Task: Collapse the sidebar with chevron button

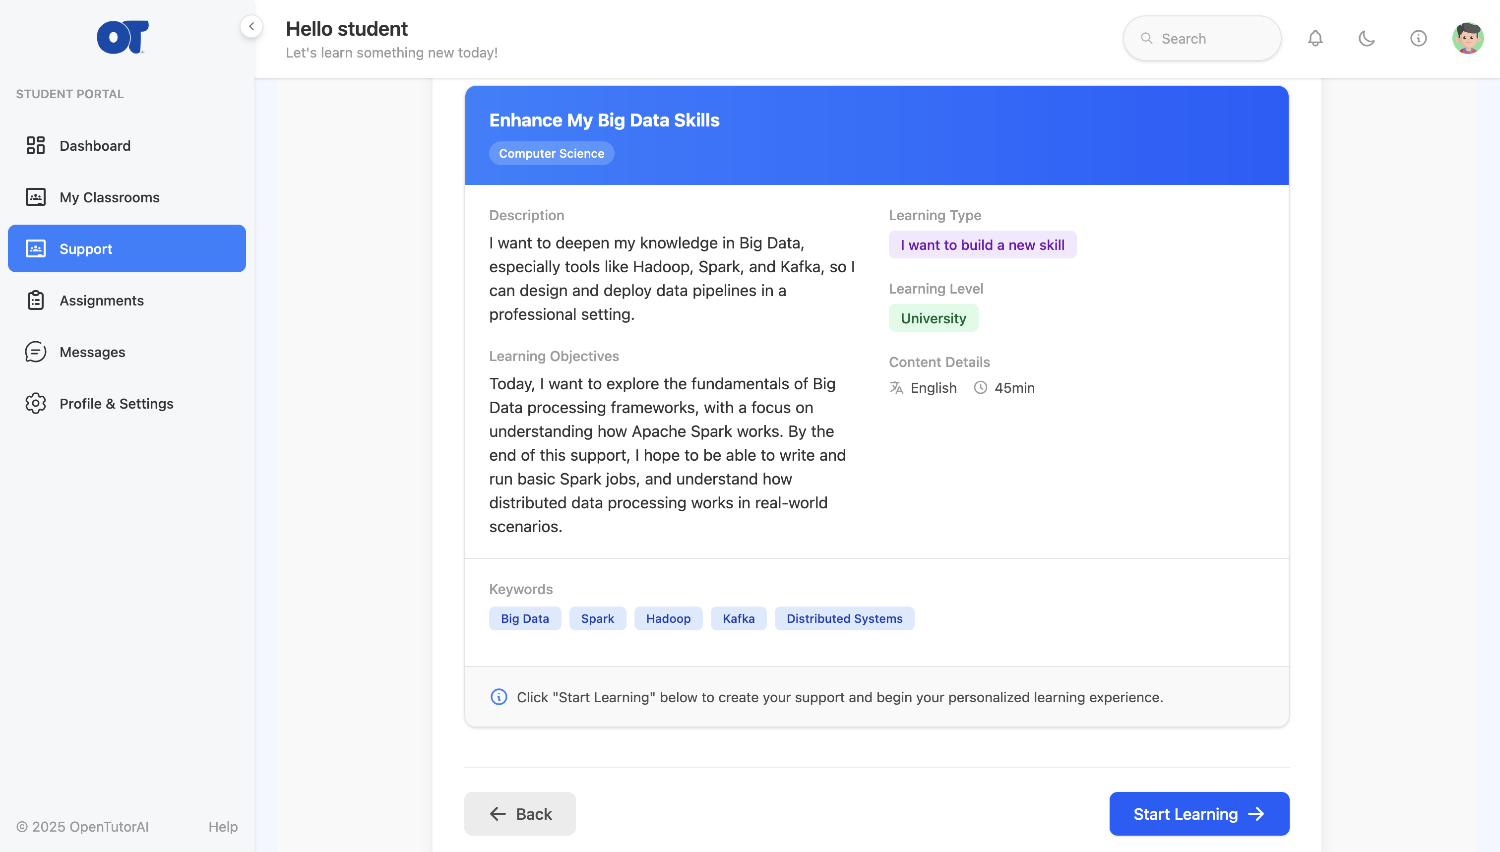Action: click(x=251, y=26)
